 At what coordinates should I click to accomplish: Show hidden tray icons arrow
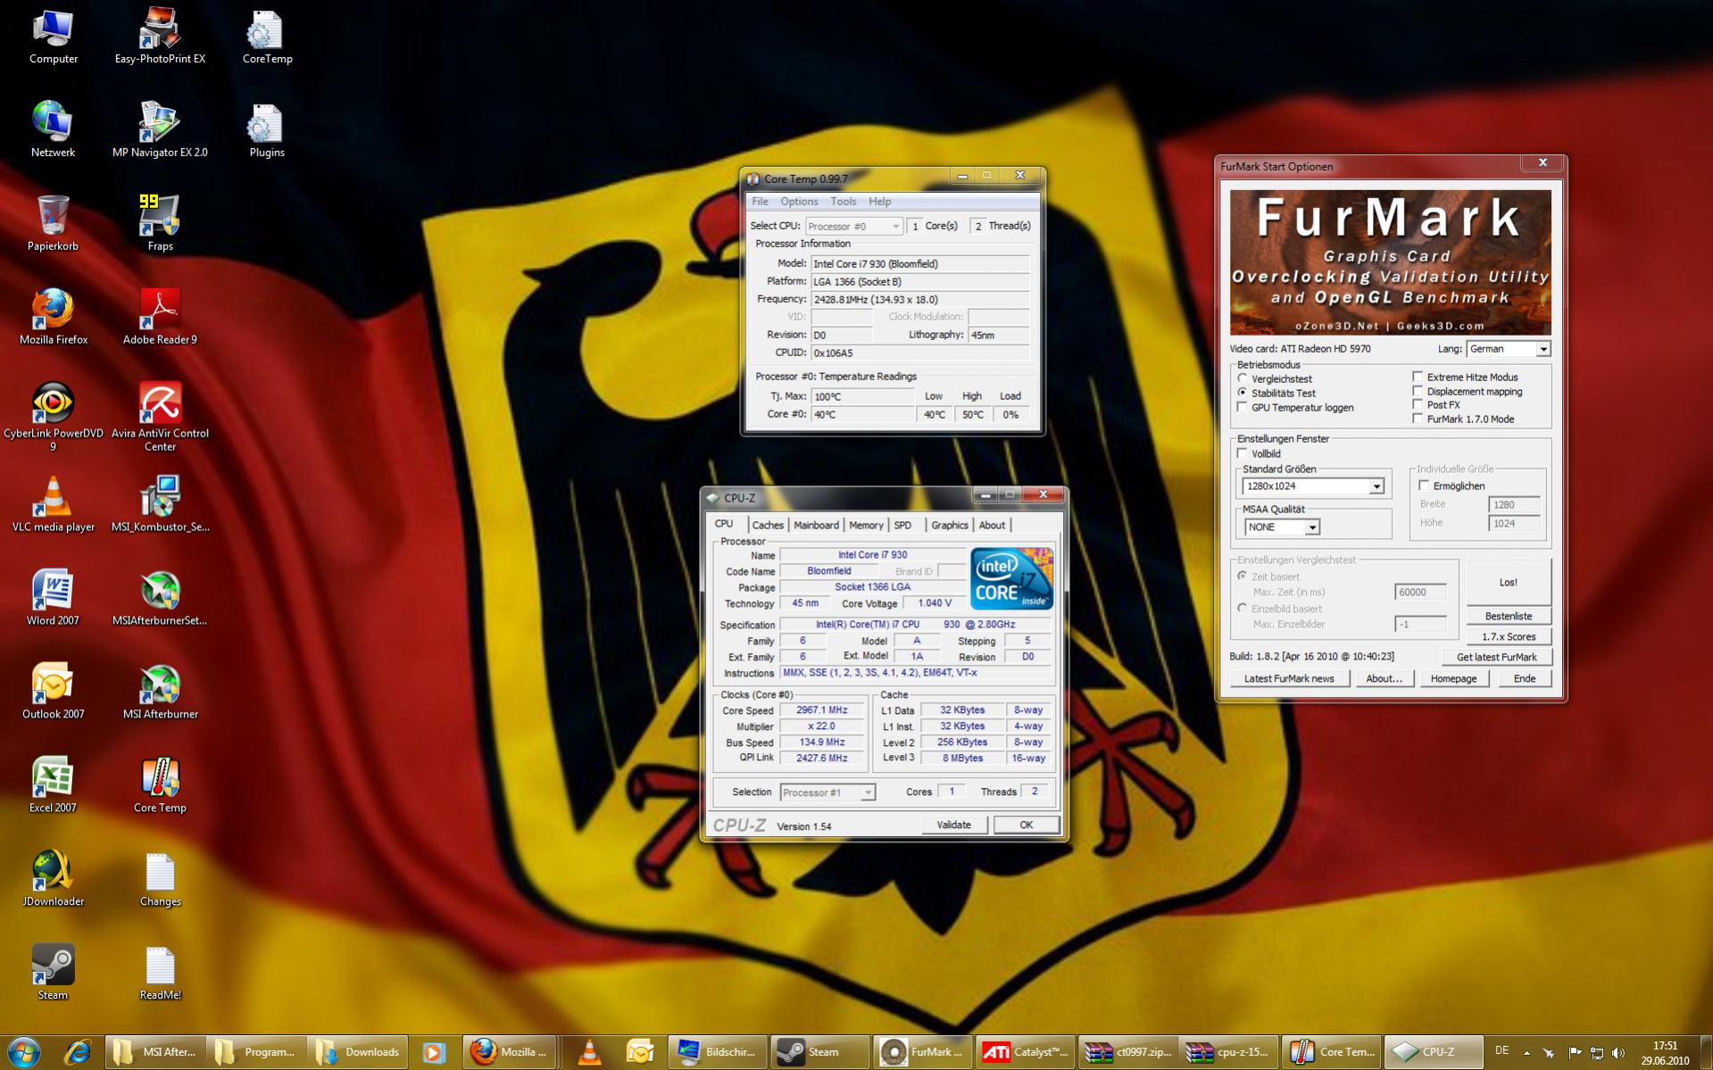tap(1526, 1053)
